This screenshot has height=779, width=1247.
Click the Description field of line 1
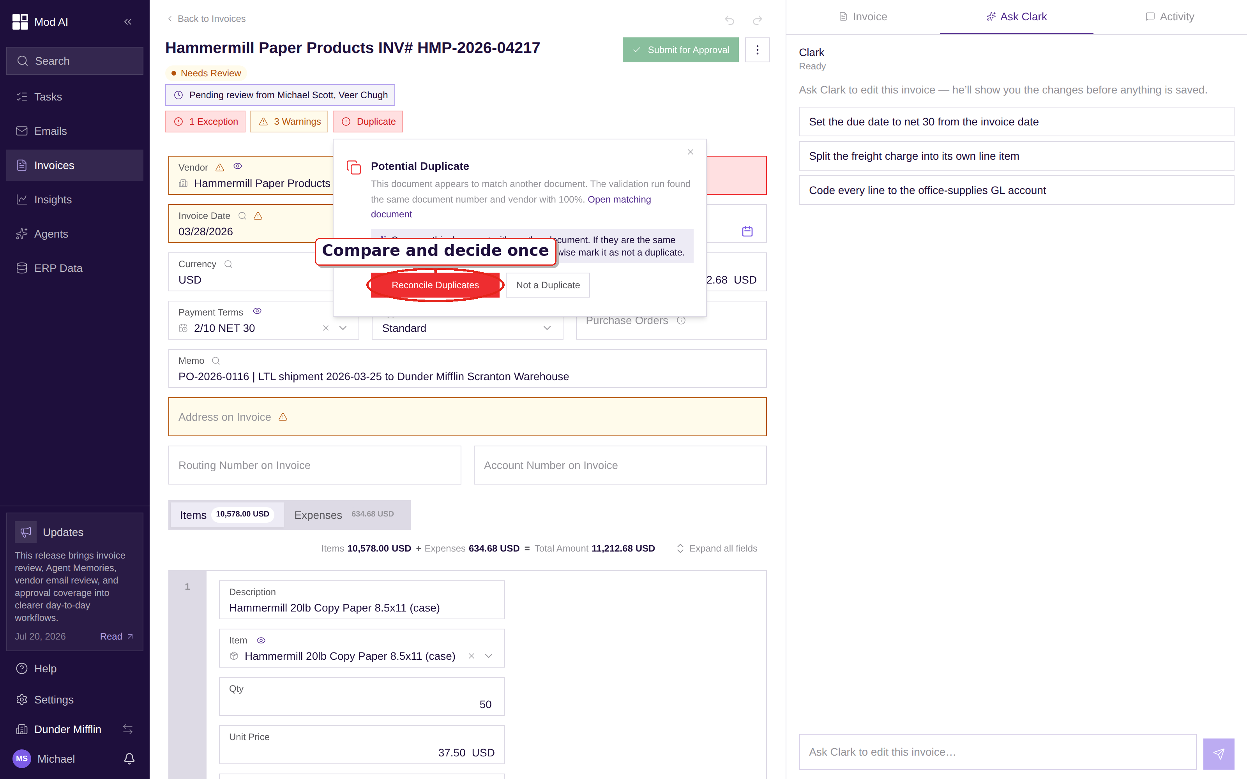(x=362, y=600)
